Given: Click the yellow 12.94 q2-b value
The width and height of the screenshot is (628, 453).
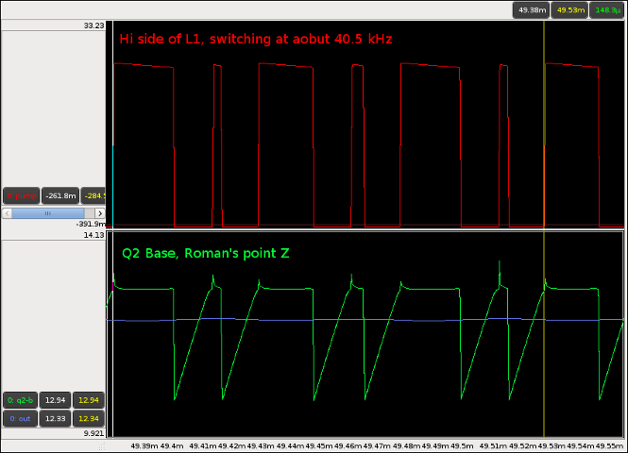Looking at the screenshot, I should 89,399.
